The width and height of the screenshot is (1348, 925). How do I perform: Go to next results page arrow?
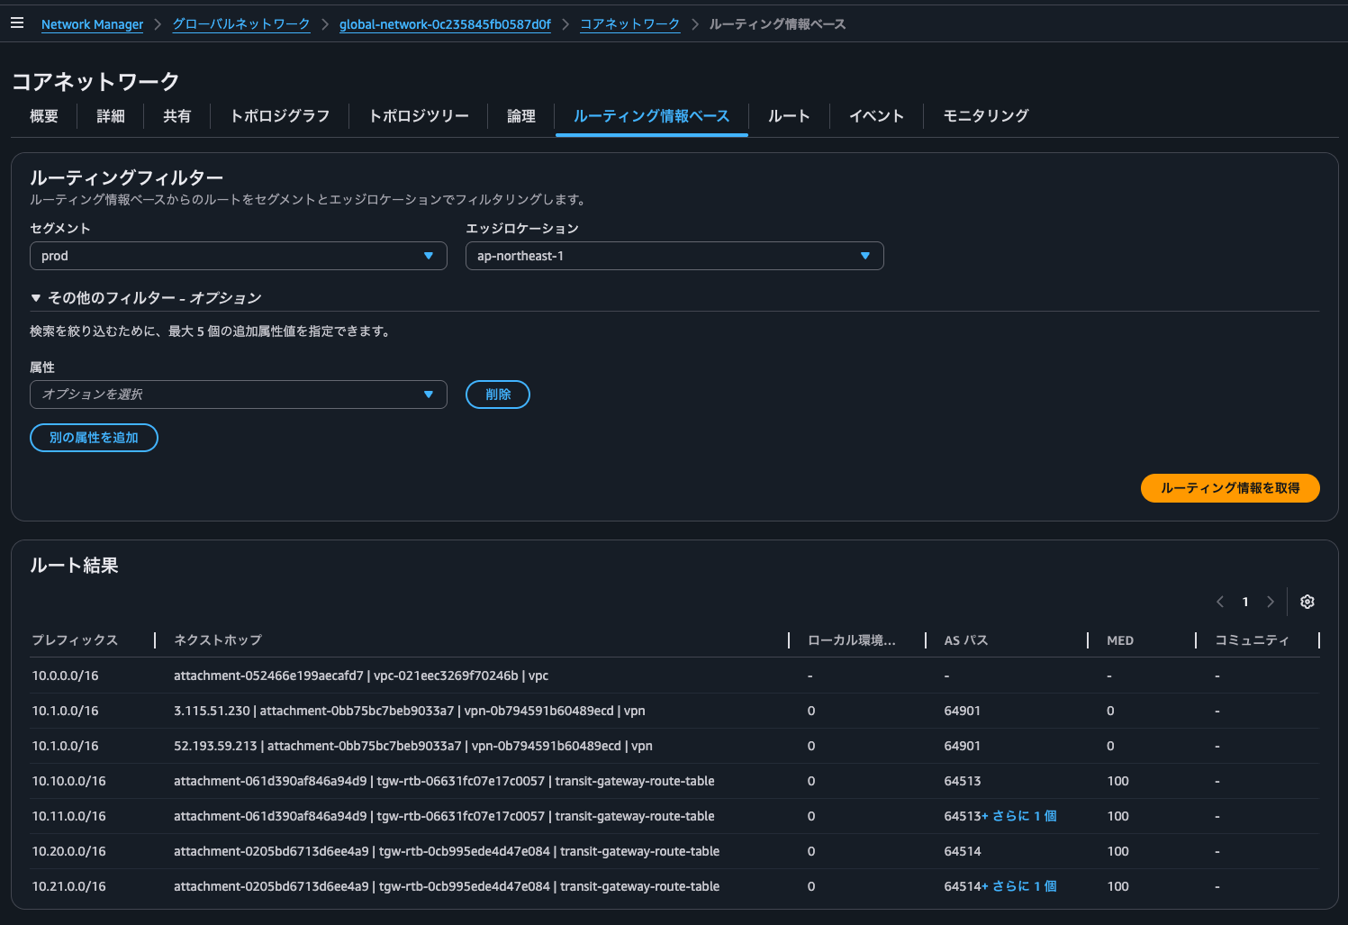click(1271, 602)
